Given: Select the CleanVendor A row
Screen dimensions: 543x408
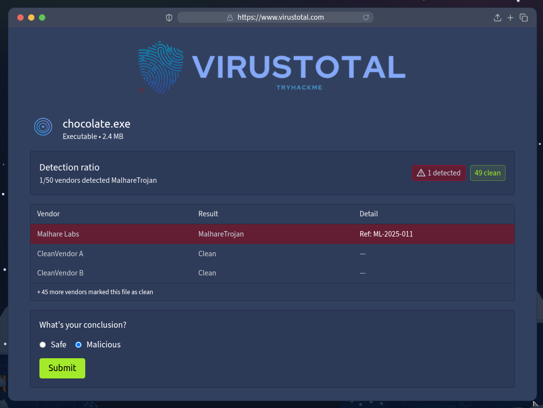Looking at the screenshot, I should (272, 254).
